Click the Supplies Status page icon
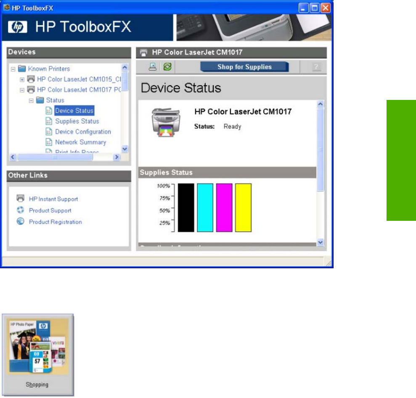The height and width of the screenshot is (398, 416). (49, 121)
